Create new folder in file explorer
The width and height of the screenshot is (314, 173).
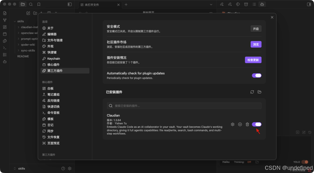coord(35,13)
